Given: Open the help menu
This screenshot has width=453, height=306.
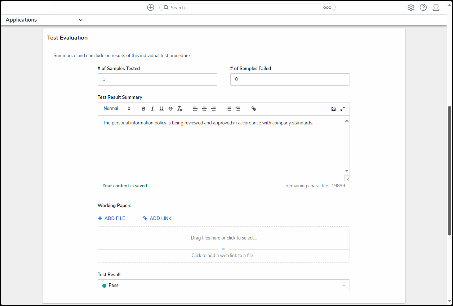Looking at the screenshot, I should click(423, 8).
